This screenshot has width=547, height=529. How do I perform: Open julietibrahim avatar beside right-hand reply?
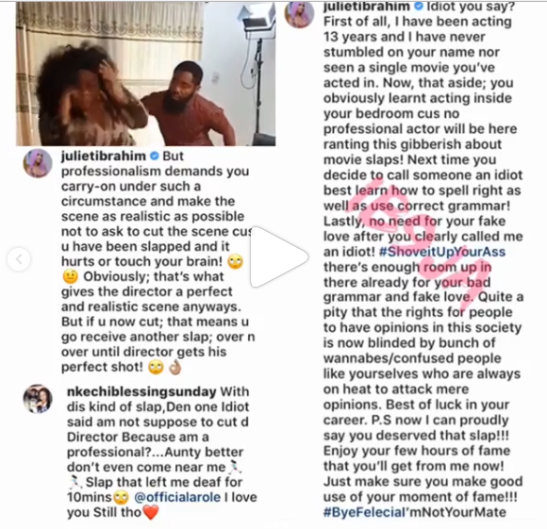[300, 14]
